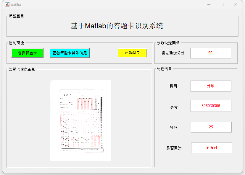Click the 设定通过分数 label
Screen dimensions: 245x175
click(x=173, y=53)
